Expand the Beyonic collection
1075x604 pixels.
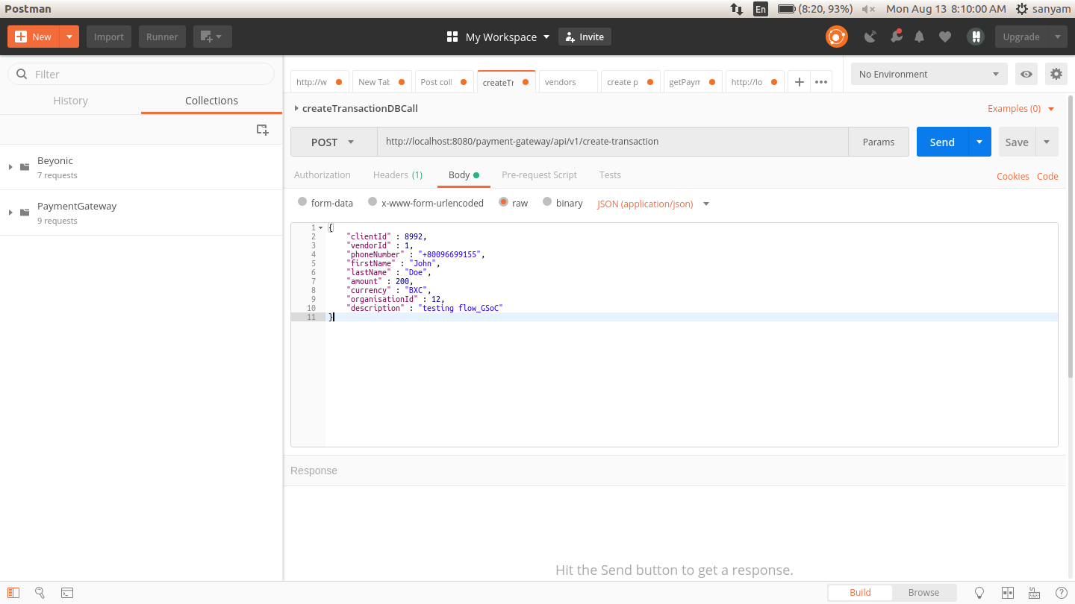[10, 167]
